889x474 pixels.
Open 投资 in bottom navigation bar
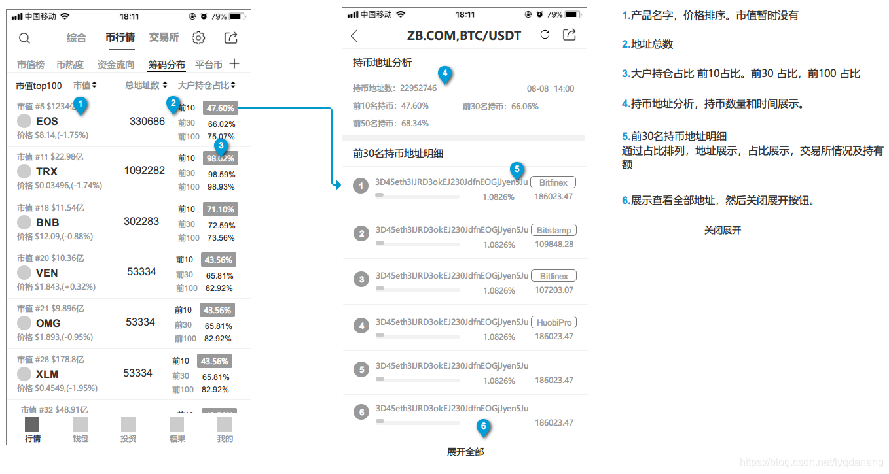point(128,430)
